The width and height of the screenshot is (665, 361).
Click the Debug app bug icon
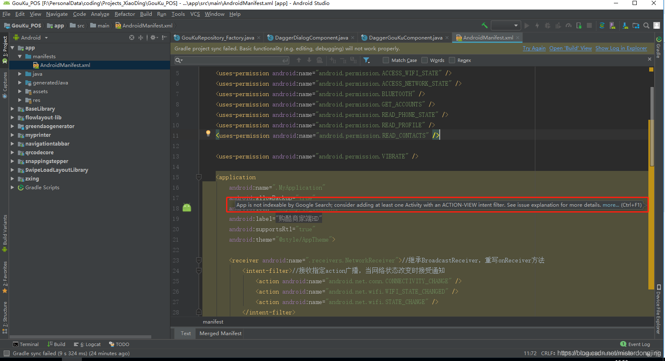tap(547, 25)
